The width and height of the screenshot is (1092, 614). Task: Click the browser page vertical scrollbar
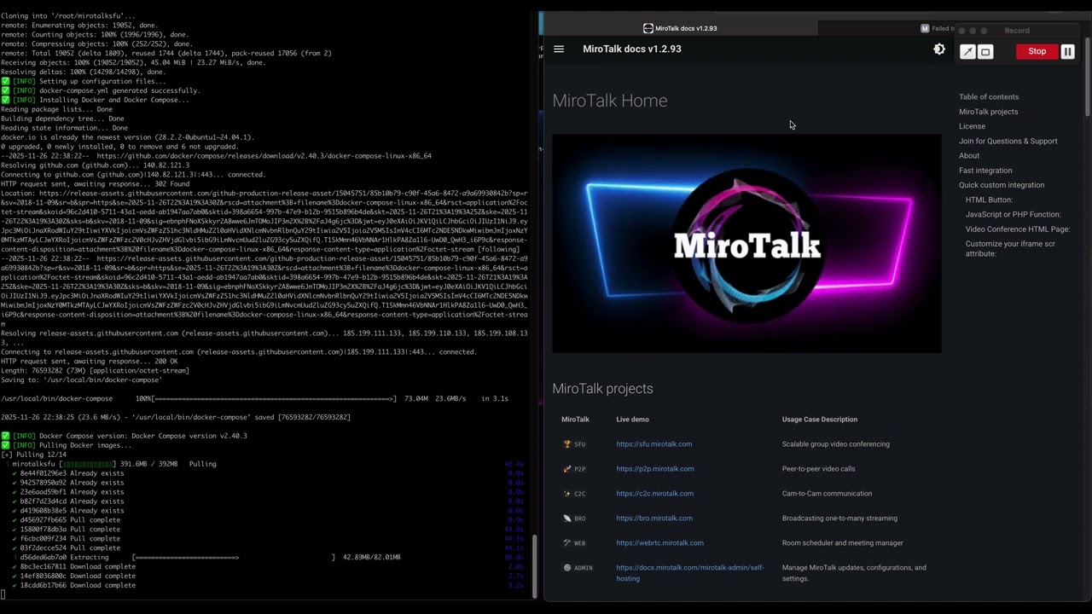click(1088, 77)
